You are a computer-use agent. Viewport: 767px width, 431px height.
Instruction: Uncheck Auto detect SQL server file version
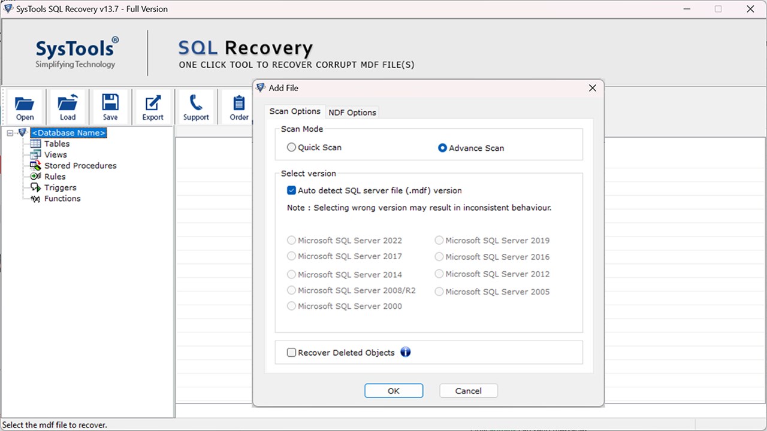click(x=291, y=190)
